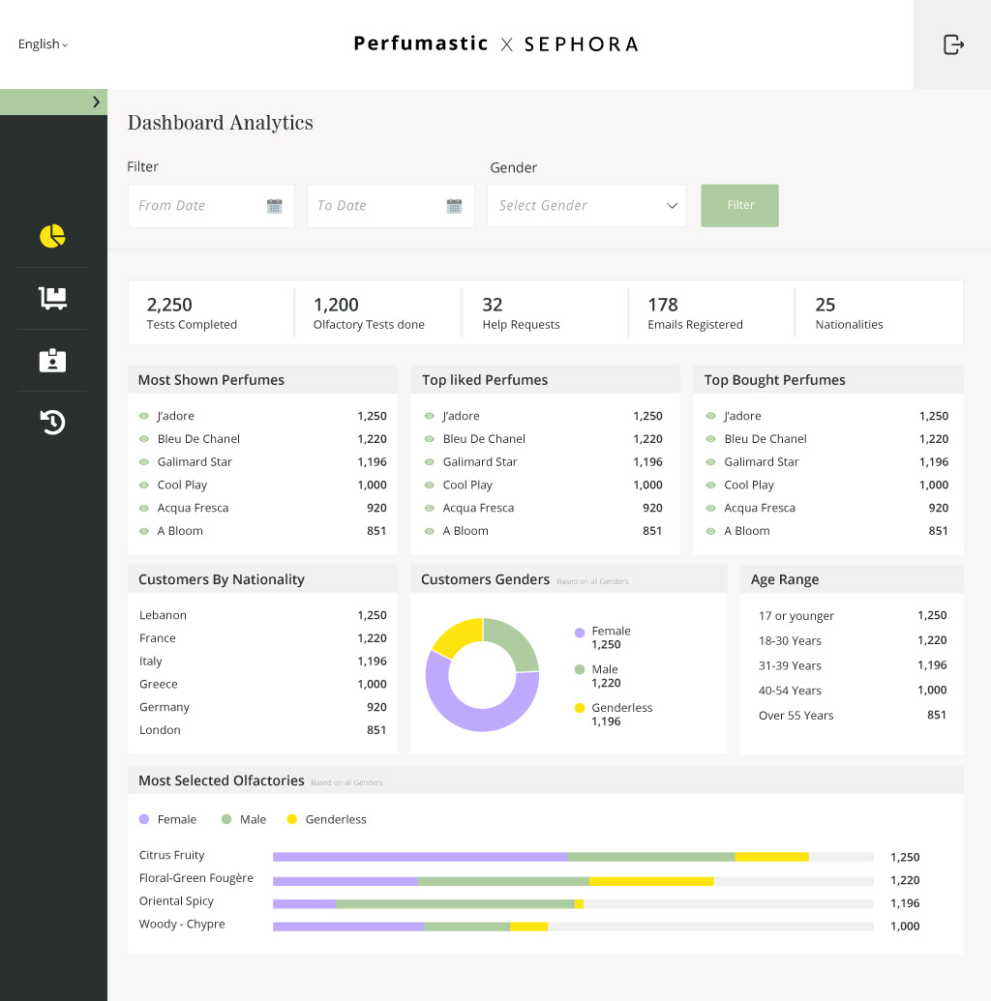The height and width of the screenshot is (1001, 991).
Task: Open the delivery cart sidebar icon
Action: pyautogui.click(x=52, y=298)
